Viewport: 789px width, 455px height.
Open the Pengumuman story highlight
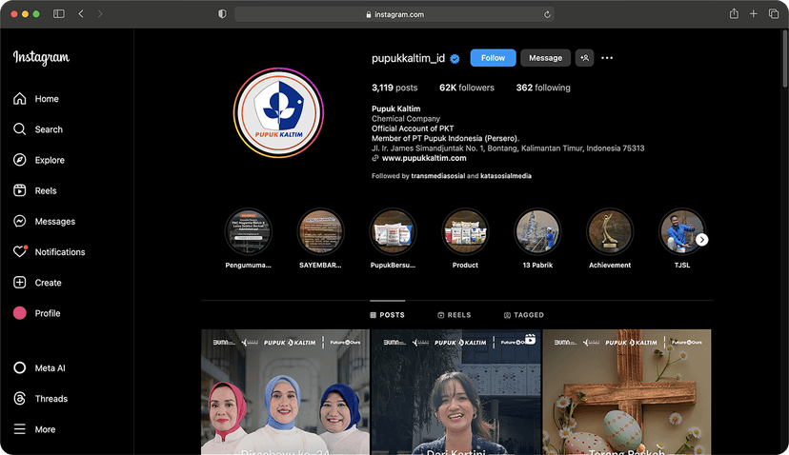(x=248, y=232)
